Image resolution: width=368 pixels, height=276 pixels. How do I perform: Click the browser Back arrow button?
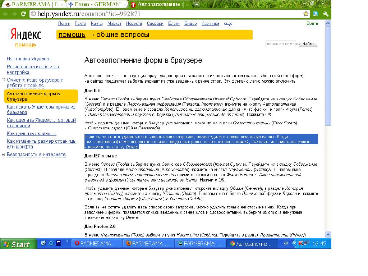point(5,14)
